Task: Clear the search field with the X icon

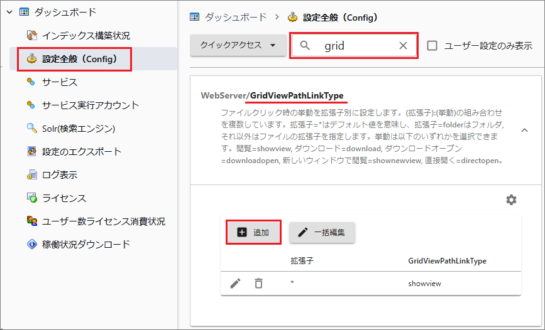Action: tap(404, 46)
